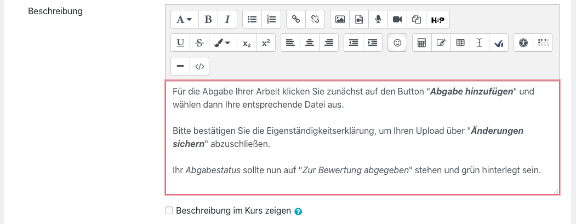576x224 pixels.
Task: Toggle bold formatting
Action: pos(208,20)
